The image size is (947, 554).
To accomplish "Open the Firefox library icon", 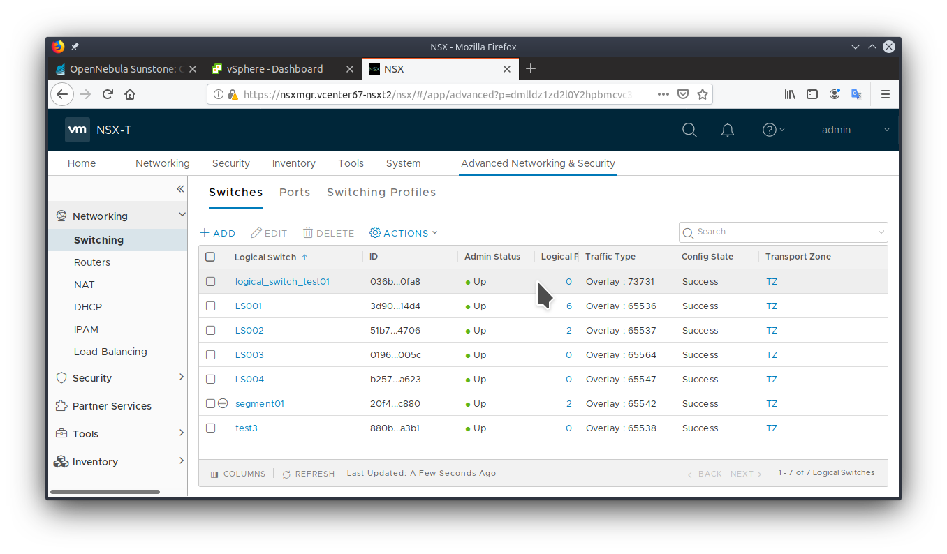I will [790, 94].
